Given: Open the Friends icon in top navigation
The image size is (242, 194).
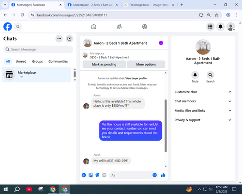Looking at the screenshot, I should tap(119, 27).
